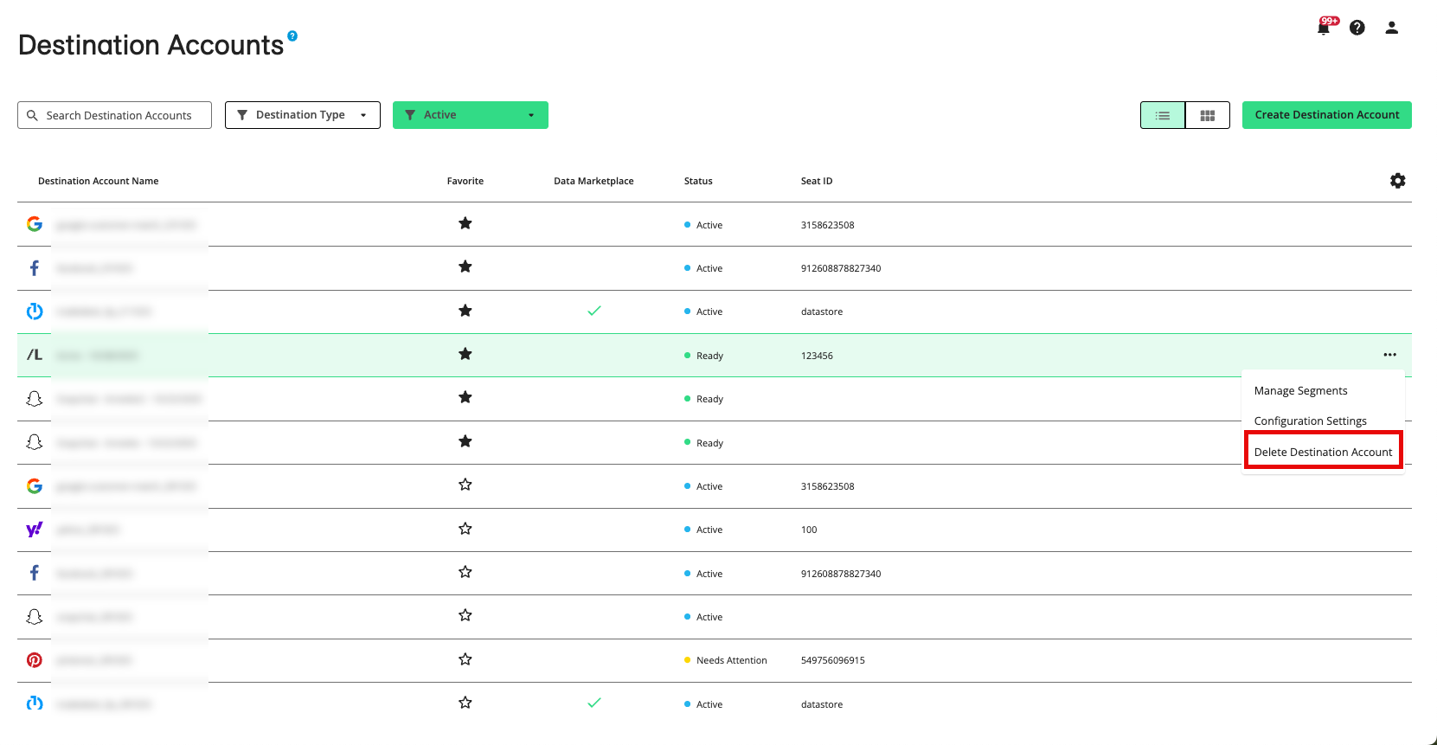Click the Yahoo destination logo icon
Image resolution: width=1437 pixels, height=745 pixels.
[x=35, y=530]
